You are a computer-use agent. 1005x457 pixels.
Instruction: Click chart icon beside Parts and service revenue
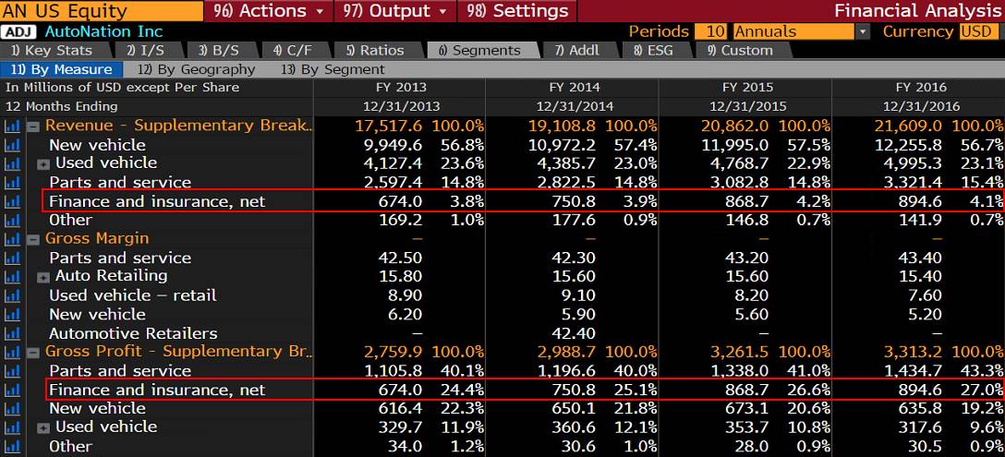[x=12, y=183]
